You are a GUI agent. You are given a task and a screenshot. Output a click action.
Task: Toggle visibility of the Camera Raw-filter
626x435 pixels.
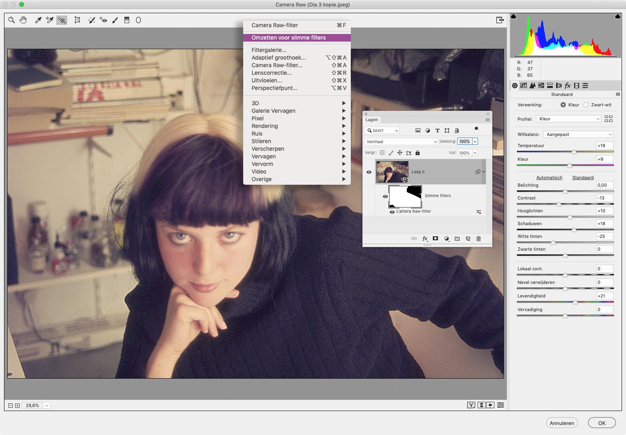392,212
